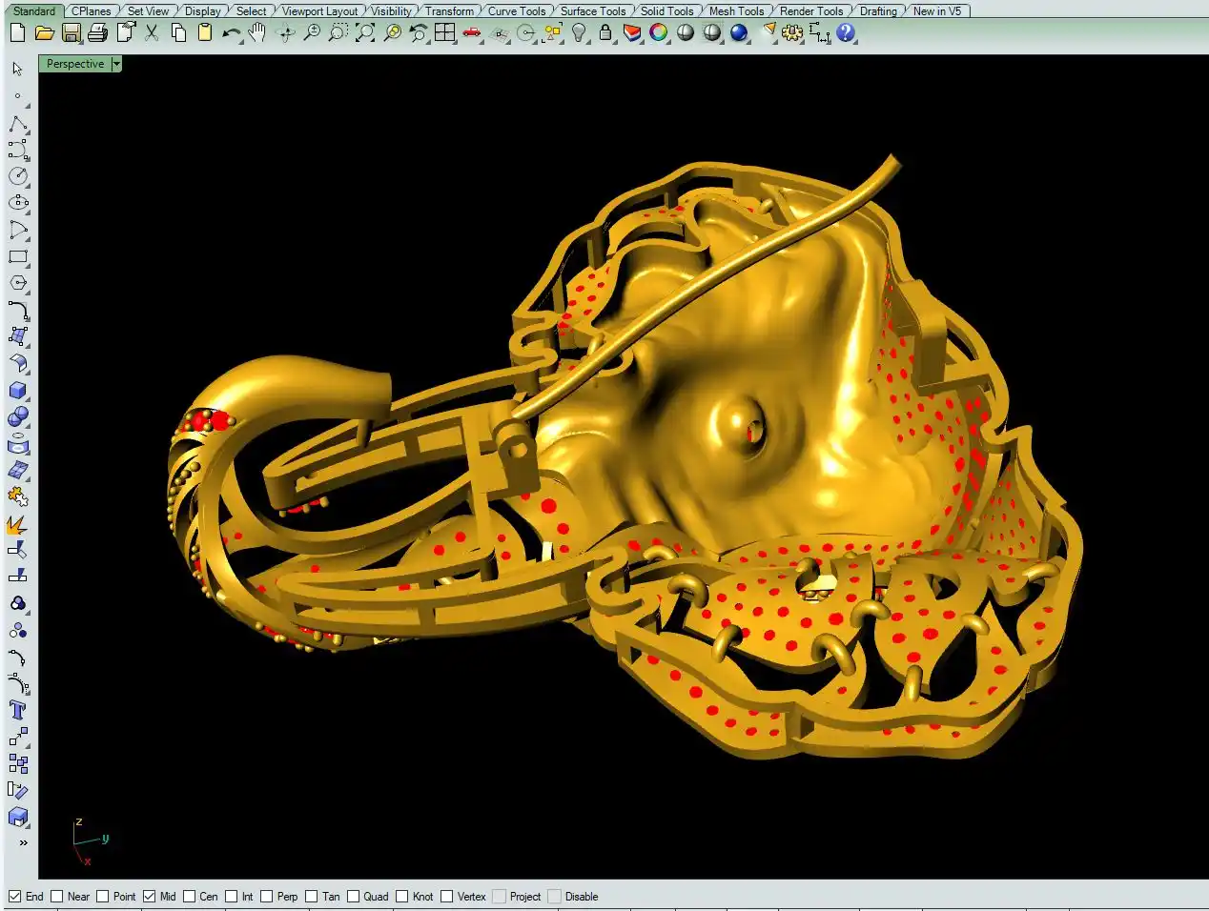The width and height of the screenshot is (1209, 911).
Task: Open the Options gear icon
Action: click(x=792, y=33)
